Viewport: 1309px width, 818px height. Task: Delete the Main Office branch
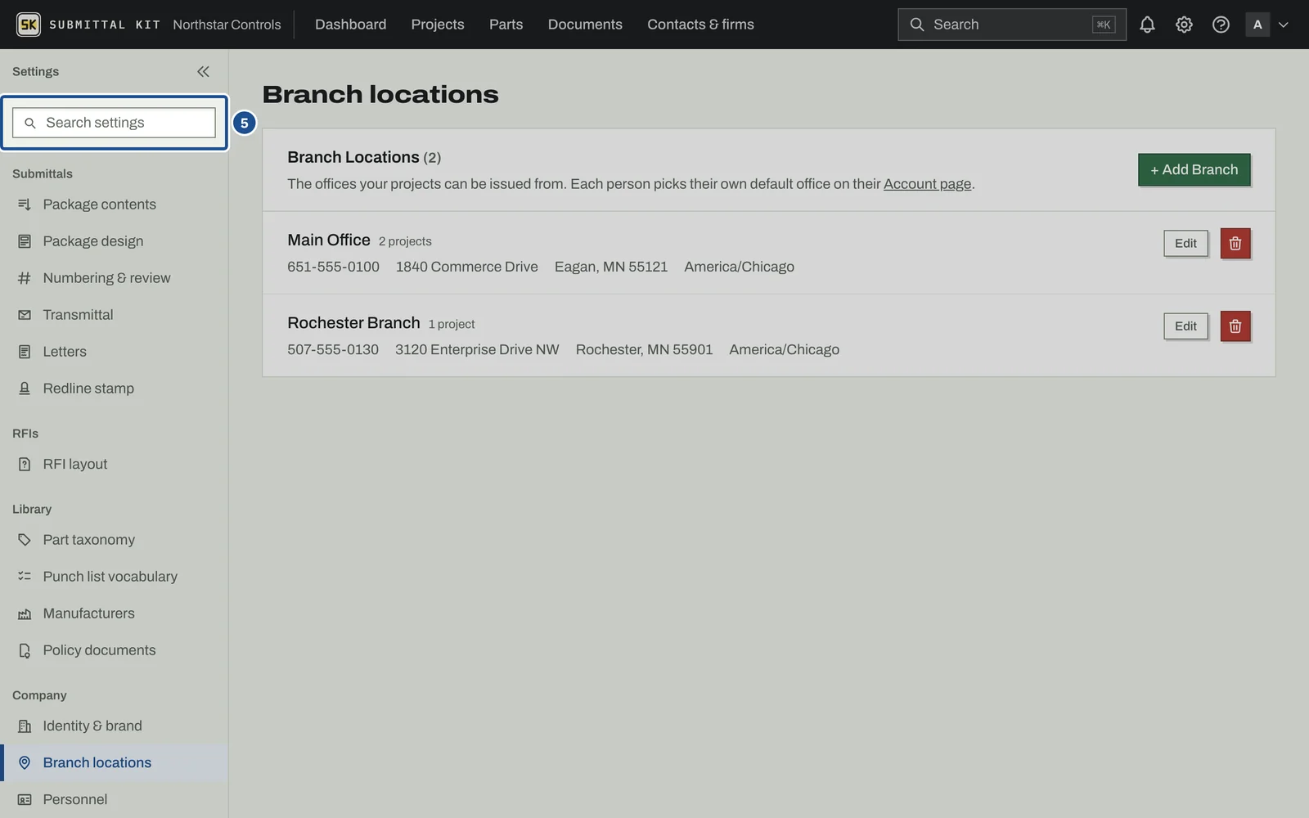tap(1235, 243)
